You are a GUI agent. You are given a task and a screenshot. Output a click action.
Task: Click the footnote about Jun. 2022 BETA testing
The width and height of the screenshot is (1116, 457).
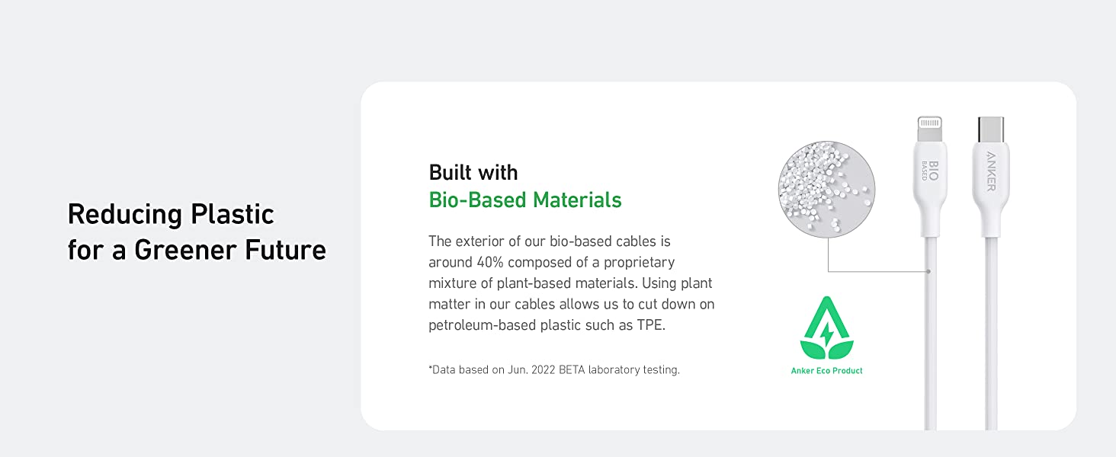coord(554,370)
